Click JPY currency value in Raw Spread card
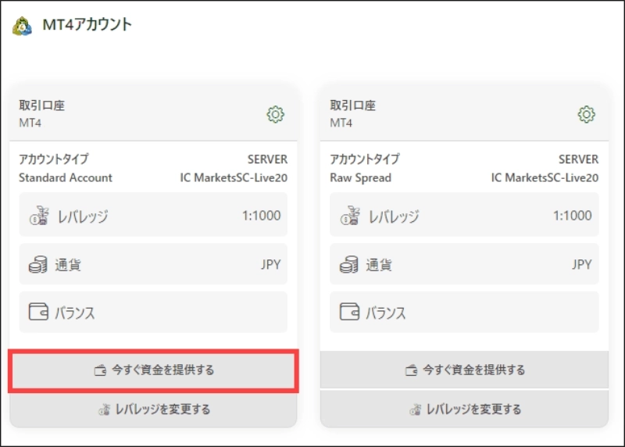625x447 pixels. click(x=581, y=265)
